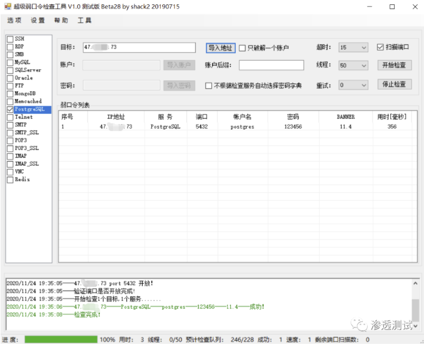The width and height of the screenshot is (424, 345).
Task: Uncheck the PostgreSQL service checkbox
Action: pos(10,109)
